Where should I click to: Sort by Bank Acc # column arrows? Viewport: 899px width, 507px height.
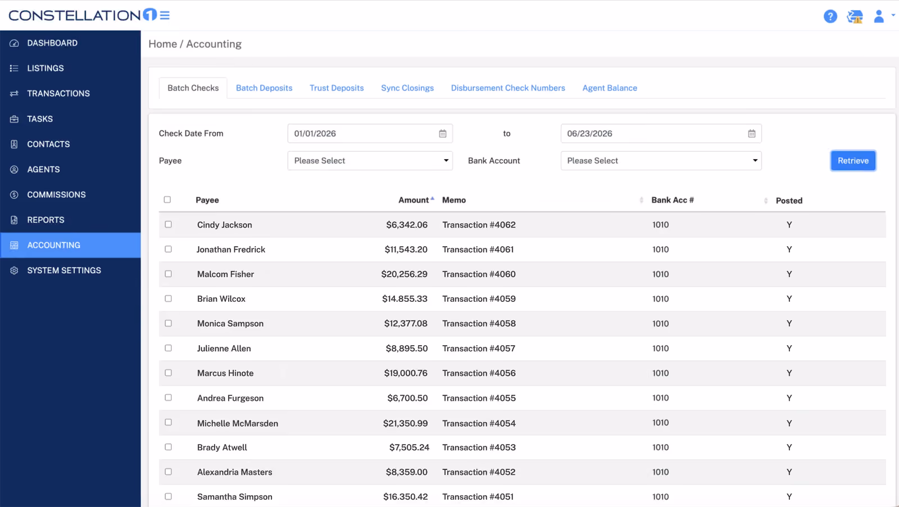coord(766,201)
